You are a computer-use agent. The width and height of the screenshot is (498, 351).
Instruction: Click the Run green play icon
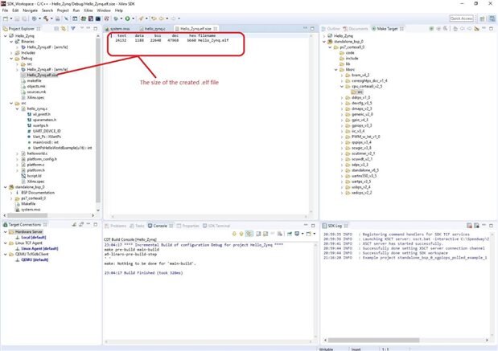click(x=126, y=18)
